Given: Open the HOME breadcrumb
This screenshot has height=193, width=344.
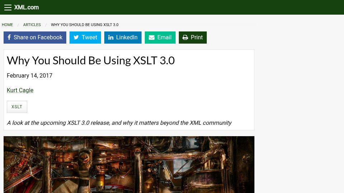Looking at the screenshot, I should tap(8, 25).
